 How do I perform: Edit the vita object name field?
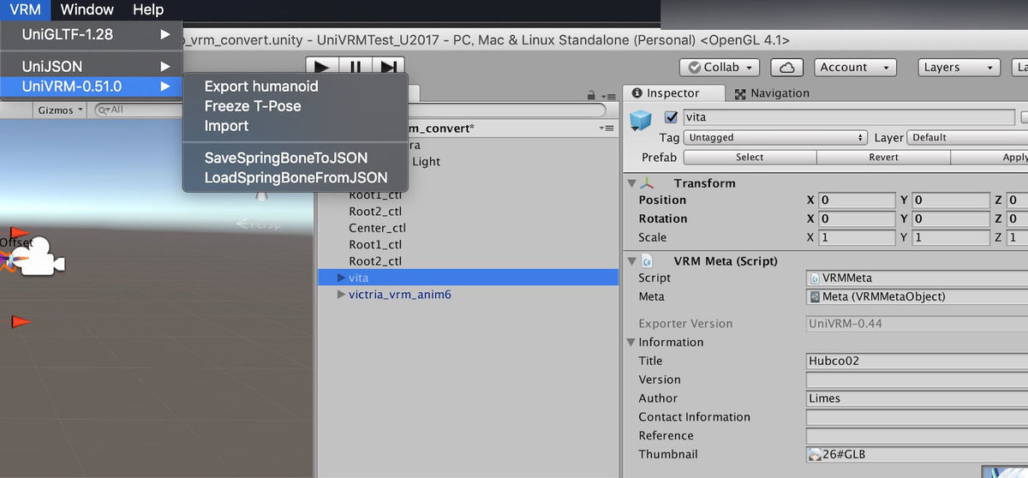tap(847, 117)
